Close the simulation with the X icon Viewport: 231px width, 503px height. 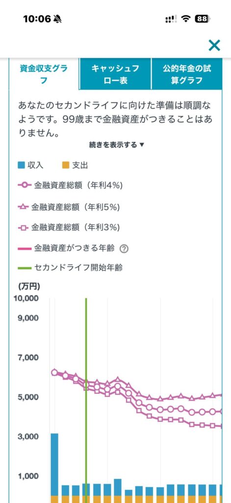(214, 45)
